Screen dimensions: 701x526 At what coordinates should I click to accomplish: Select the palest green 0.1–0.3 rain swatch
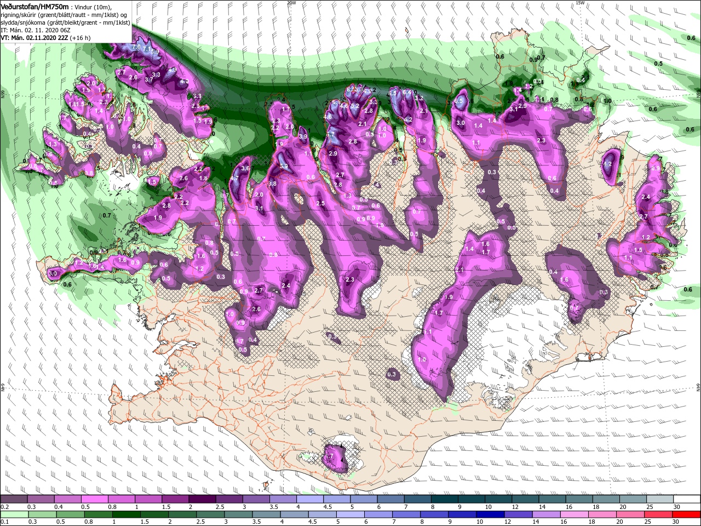(14, 515)
